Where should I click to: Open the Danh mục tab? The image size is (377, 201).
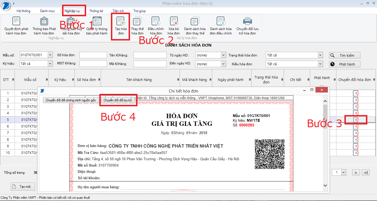pyautogui.click(x=47, y=11)
